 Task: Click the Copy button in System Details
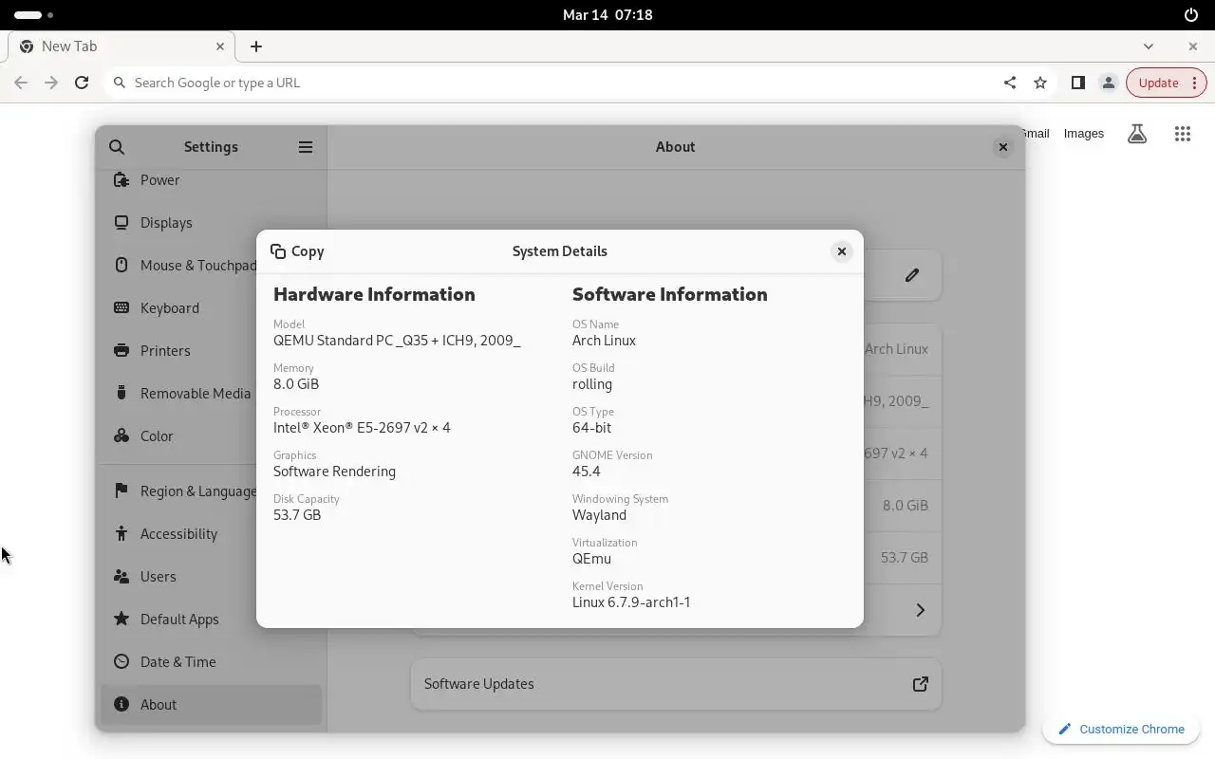[x=297, y=251]
